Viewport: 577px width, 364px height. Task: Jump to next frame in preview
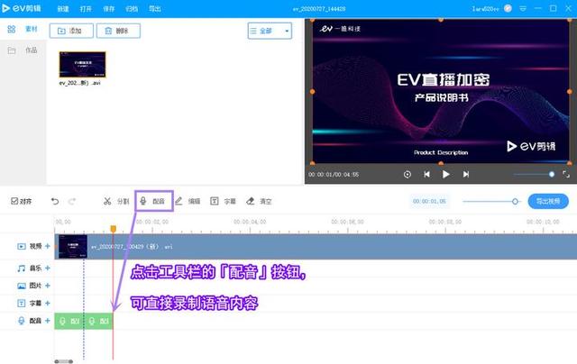[x=466, y=174]
